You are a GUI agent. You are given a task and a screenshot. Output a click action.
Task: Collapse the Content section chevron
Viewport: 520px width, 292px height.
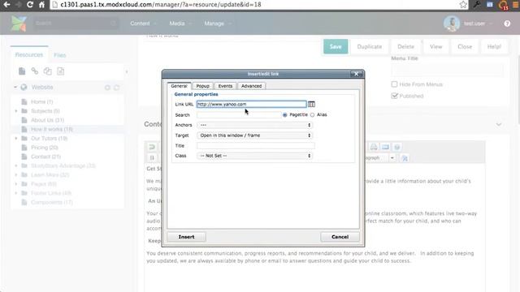499,124
